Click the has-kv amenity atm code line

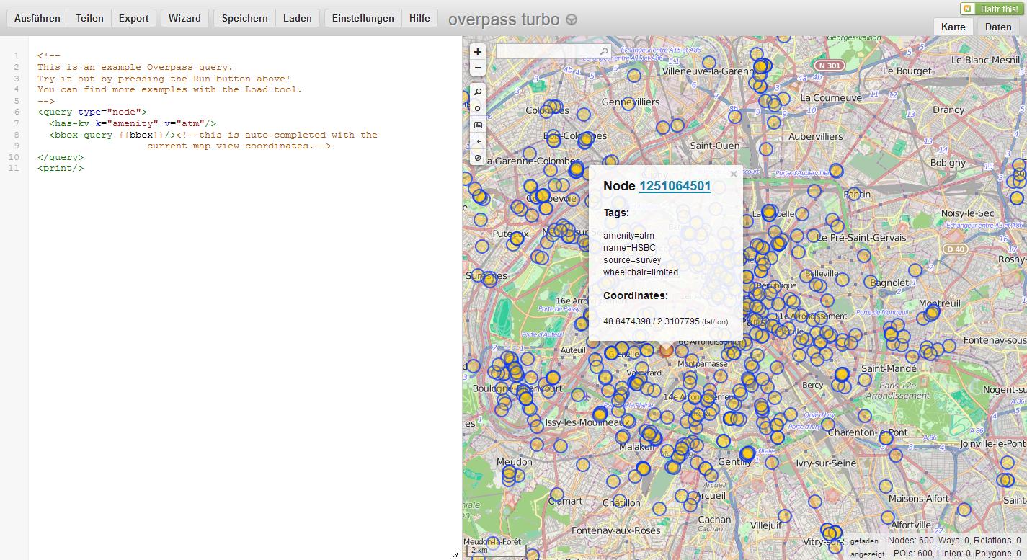pyautogui.click(x=133, y=123)
